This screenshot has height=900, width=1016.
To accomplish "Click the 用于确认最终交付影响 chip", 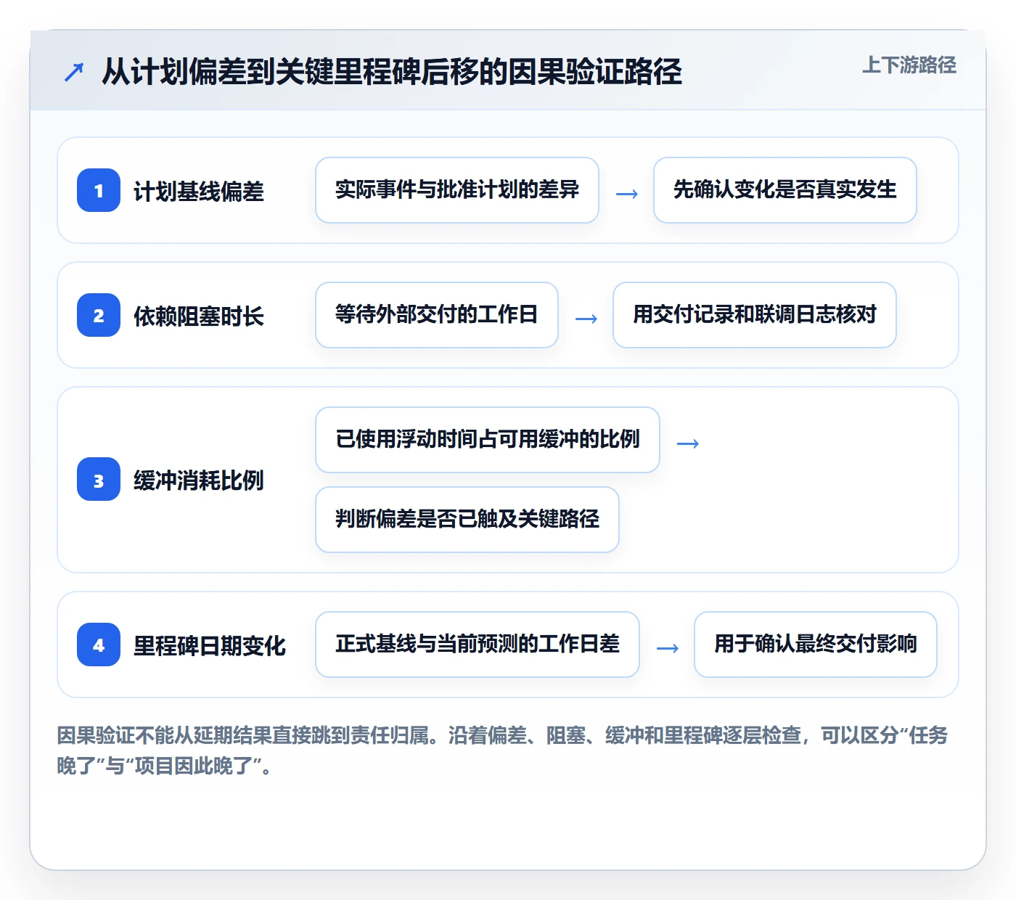I will click(816, 645).
